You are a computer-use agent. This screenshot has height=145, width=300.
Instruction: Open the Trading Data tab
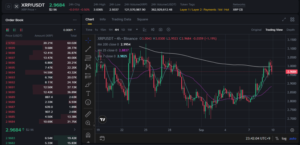click(121, 19)
